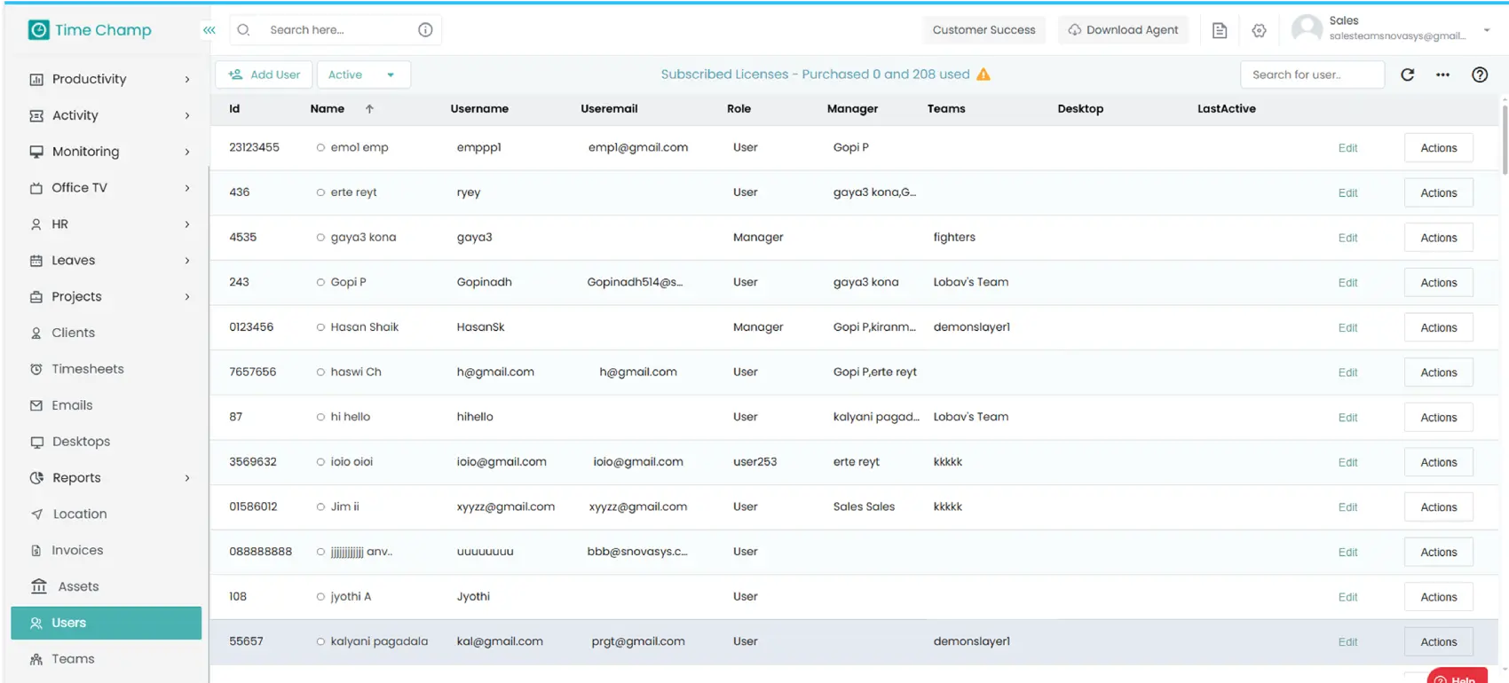Screen dimensions: 1509x683
Task: Go to Teams in the sidebar
Action: click(73, 659)
